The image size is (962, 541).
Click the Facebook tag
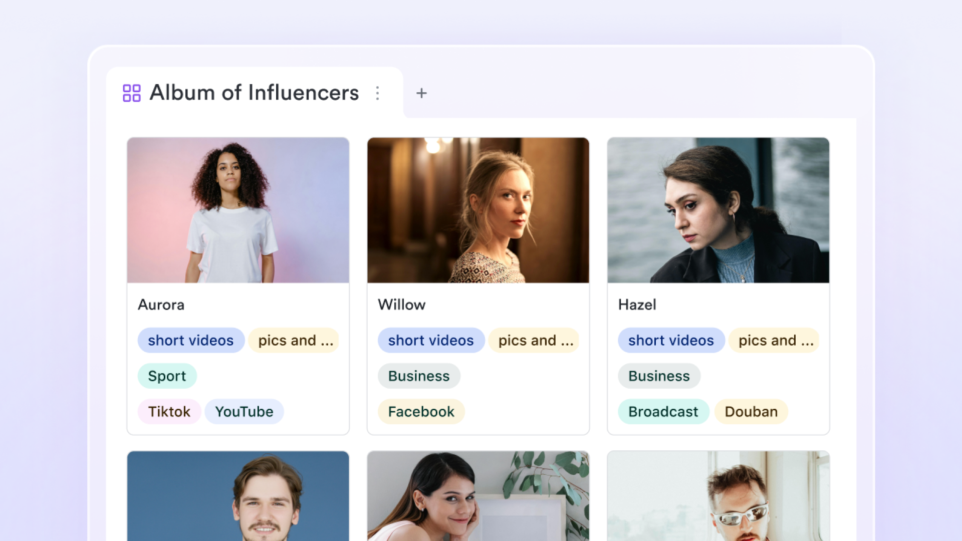(421, 412)
